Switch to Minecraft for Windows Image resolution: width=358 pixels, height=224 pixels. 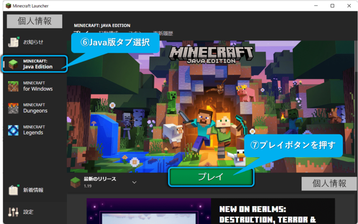coord(35,86)
